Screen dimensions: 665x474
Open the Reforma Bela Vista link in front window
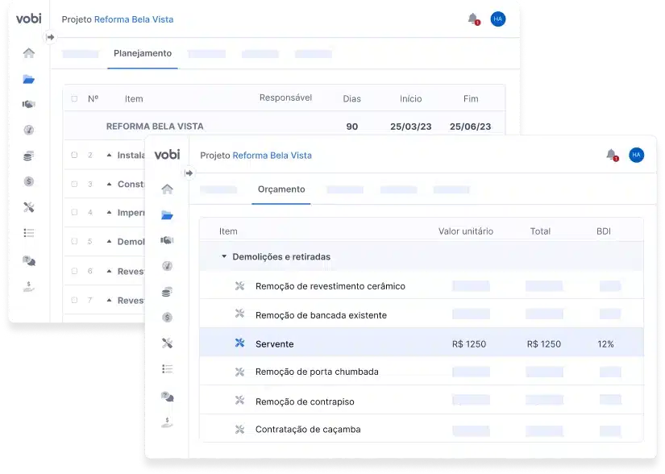point(272,156)
